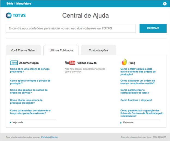Click the TDN Documentação icon
The height and width of the screenshot is (141, 170).
[14, 63]
